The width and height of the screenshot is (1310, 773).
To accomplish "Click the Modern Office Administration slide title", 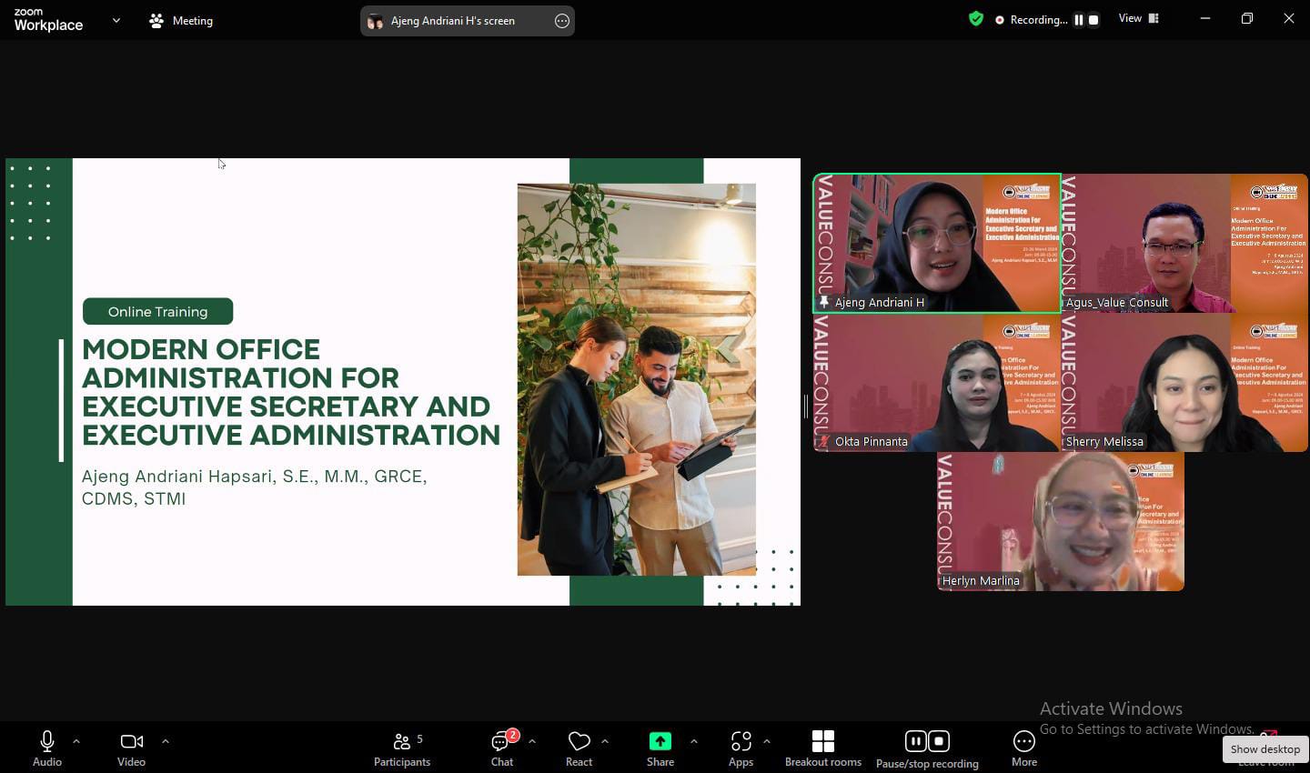I will tap(291, 392).
